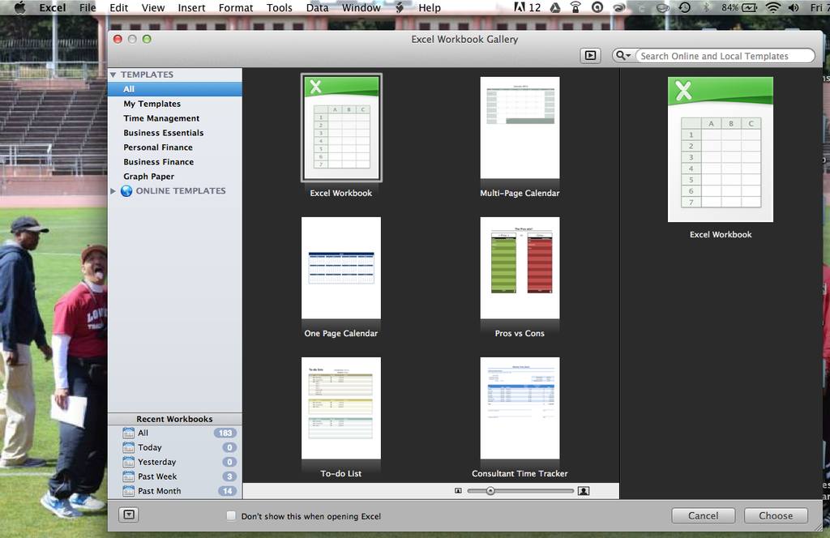Open the Excel application menu

coord(52,7)
